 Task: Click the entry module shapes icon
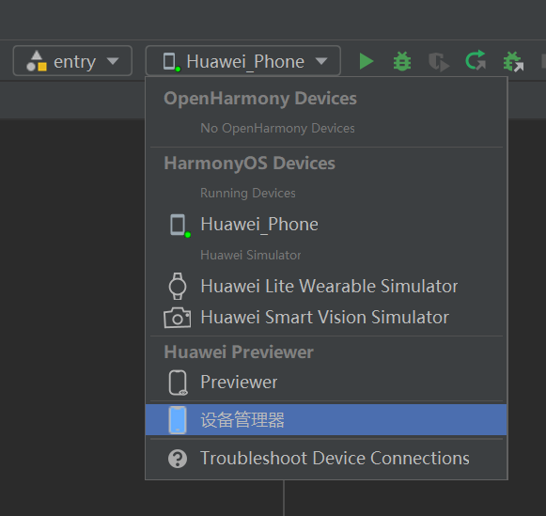[x=37, y=61]
